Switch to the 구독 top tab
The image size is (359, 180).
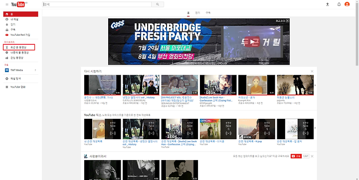click(x=208, y=13)
